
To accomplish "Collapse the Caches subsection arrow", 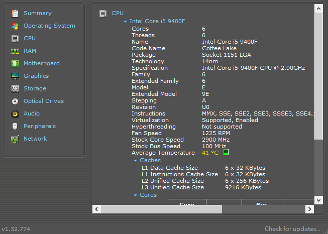I will (x=135, y=160).
